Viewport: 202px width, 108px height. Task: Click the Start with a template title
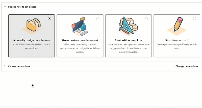[x=129, y=40]
